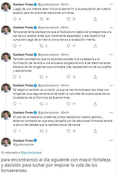Open more options on the first tweet

[111, 4]
